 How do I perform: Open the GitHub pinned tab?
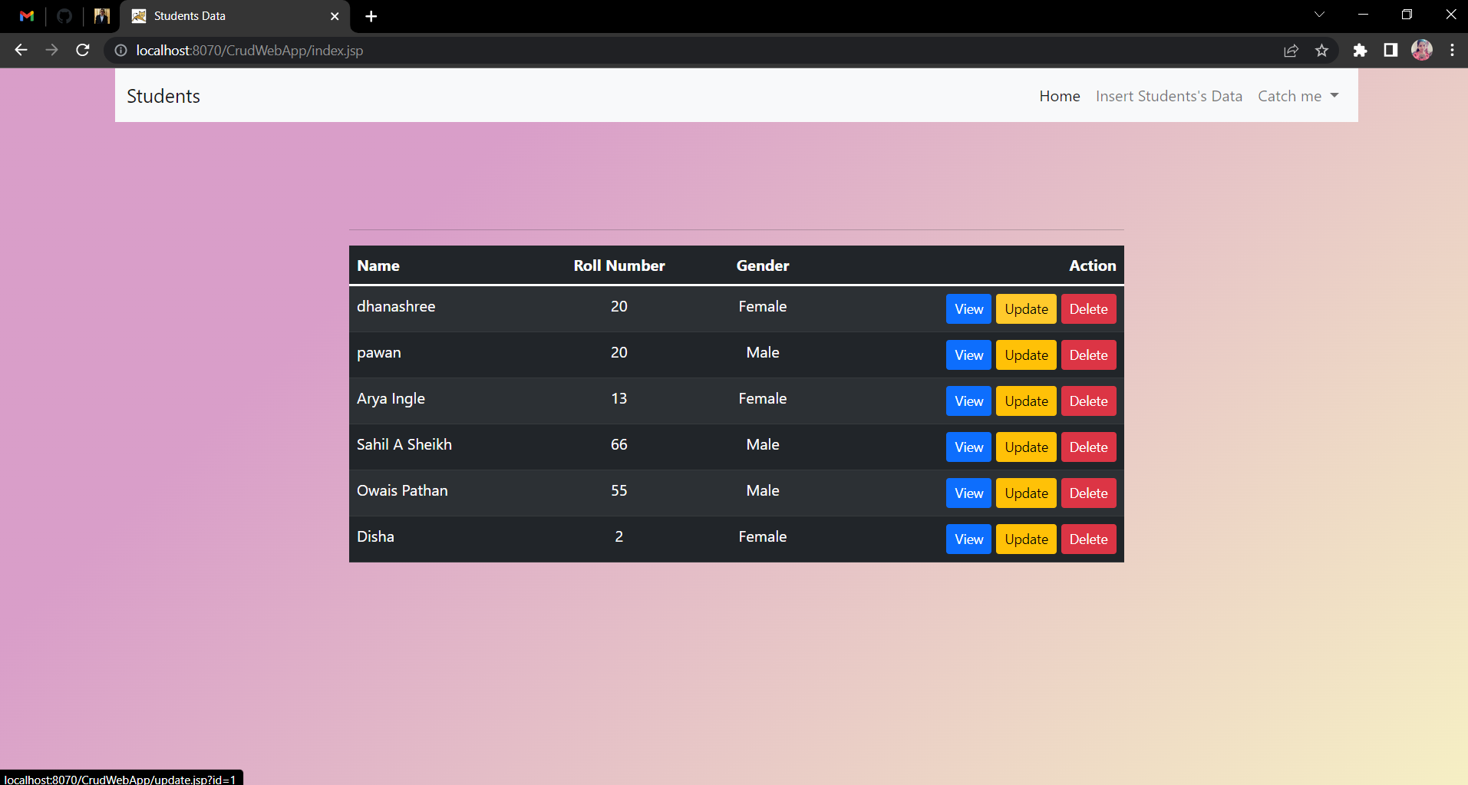point(64,16)
